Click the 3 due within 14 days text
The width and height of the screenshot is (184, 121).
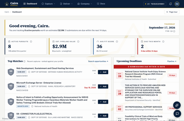pos(149,51)
